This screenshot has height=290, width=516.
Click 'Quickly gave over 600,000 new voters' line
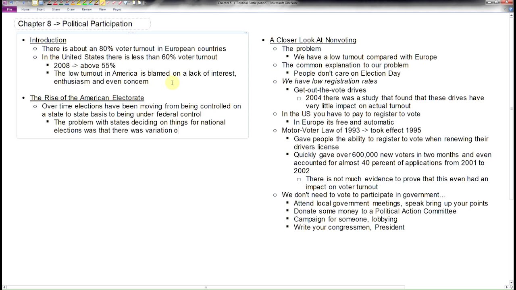pos(392,155)
